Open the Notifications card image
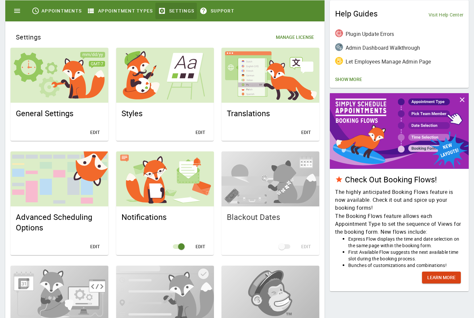The height and width of the screenshot is (318, 474). coord(165,179)
